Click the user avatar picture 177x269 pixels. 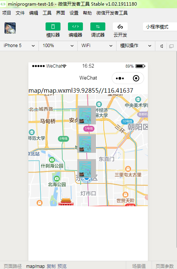click(10, 28)
